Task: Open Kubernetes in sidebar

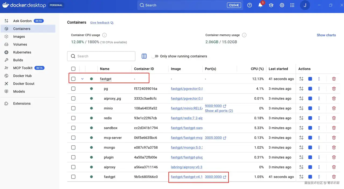Action: click(x=28, y=52)
